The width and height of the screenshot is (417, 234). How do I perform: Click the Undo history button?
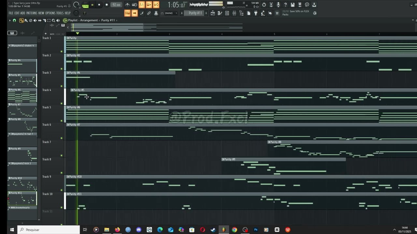coord(264,5)
